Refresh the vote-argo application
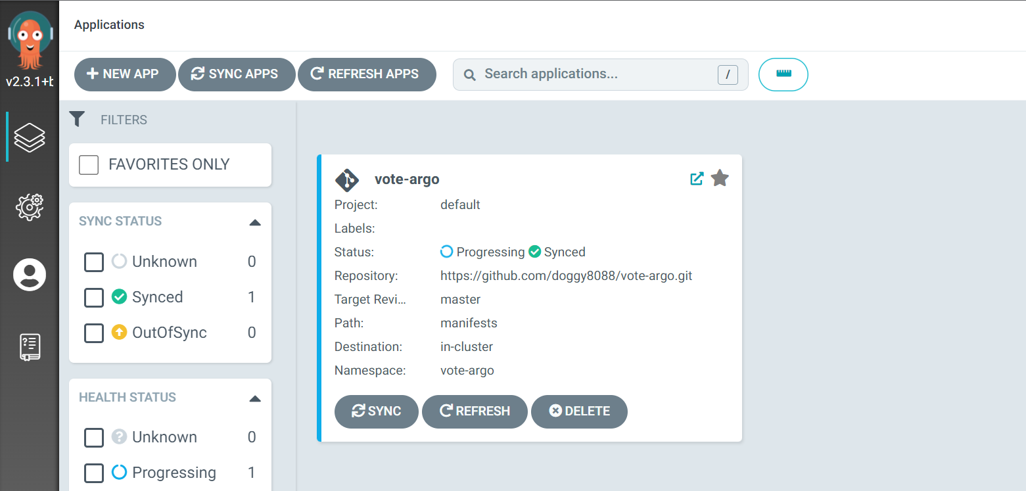Viewport: 1026px width, 491px height. (475, 411)
